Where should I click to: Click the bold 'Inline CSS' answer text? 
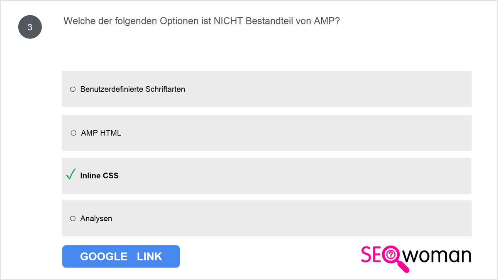(100, 175)
